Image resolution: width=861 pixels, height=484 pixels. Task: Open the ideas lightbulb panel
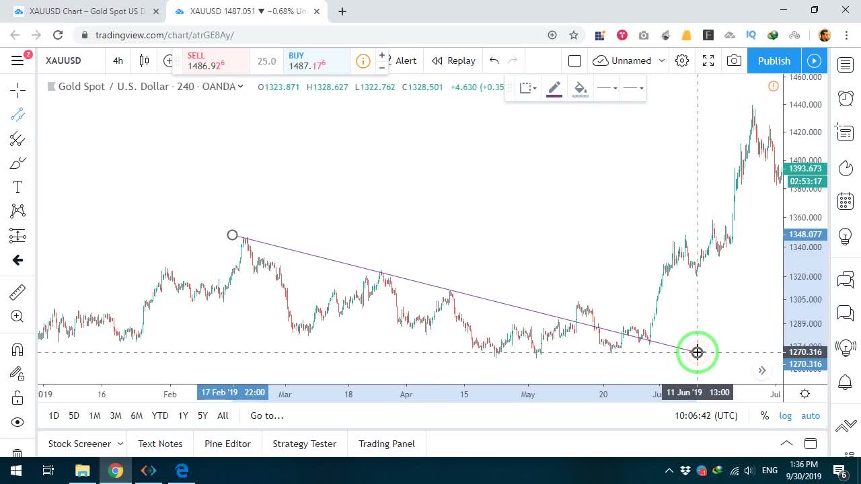pyautogui.click(x=846, y=236)
